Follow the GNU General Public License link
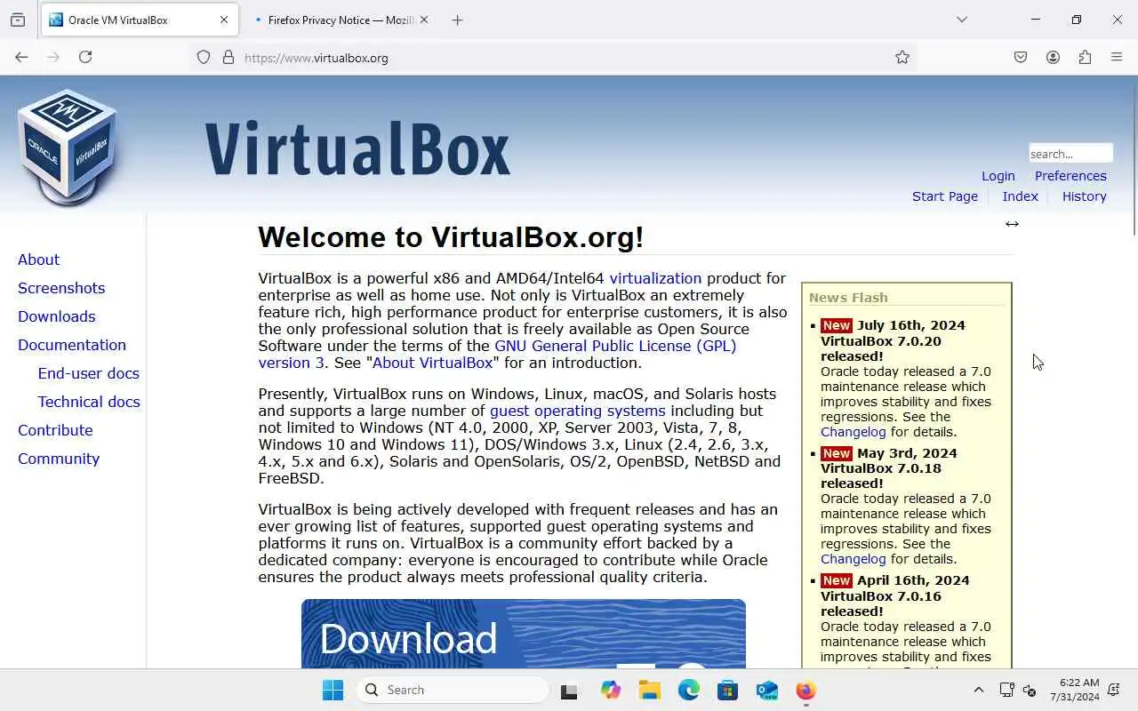The image size is (1138, 711). pyautogui.click(x=615, y=346)
